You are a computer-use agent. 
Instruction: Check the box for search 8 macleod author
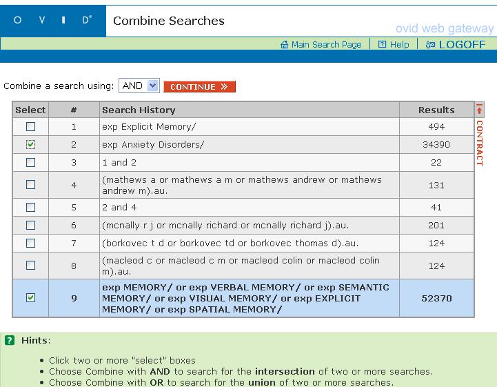pos(30,265)
